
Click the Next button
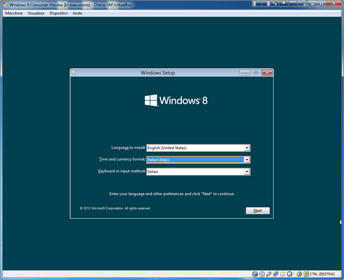[258, 211]
